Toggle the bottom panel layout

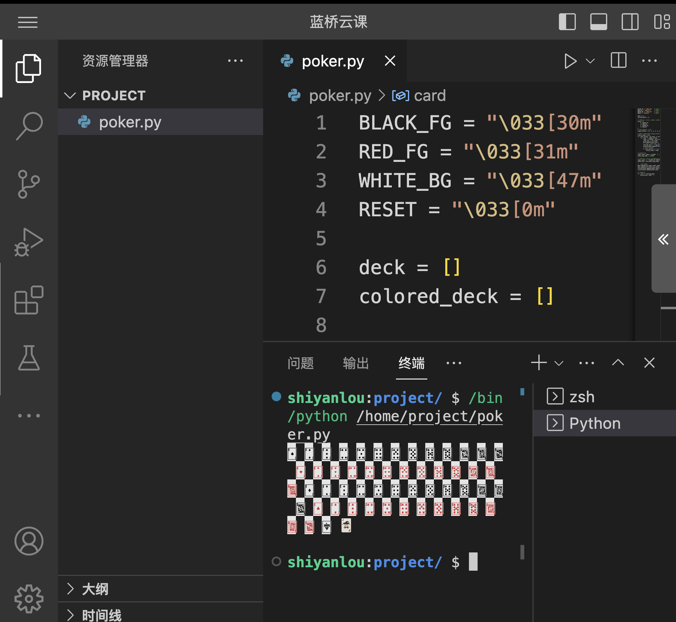point(598,22)
